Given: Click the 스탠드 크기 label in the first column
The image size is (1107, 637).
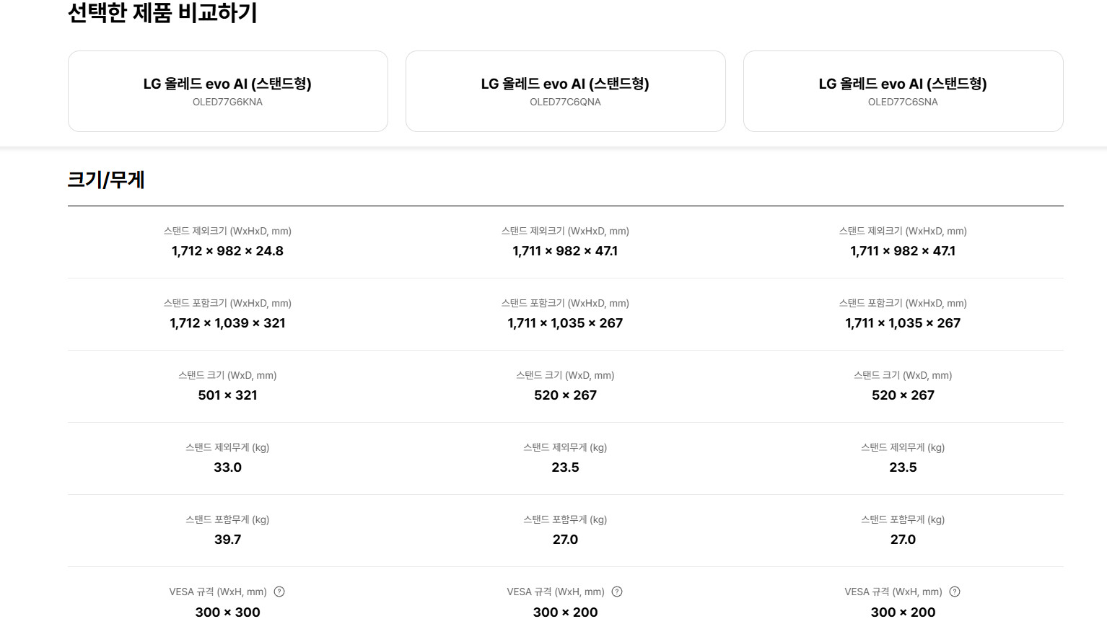Looking at the screenshot, I should click(227, 375).
